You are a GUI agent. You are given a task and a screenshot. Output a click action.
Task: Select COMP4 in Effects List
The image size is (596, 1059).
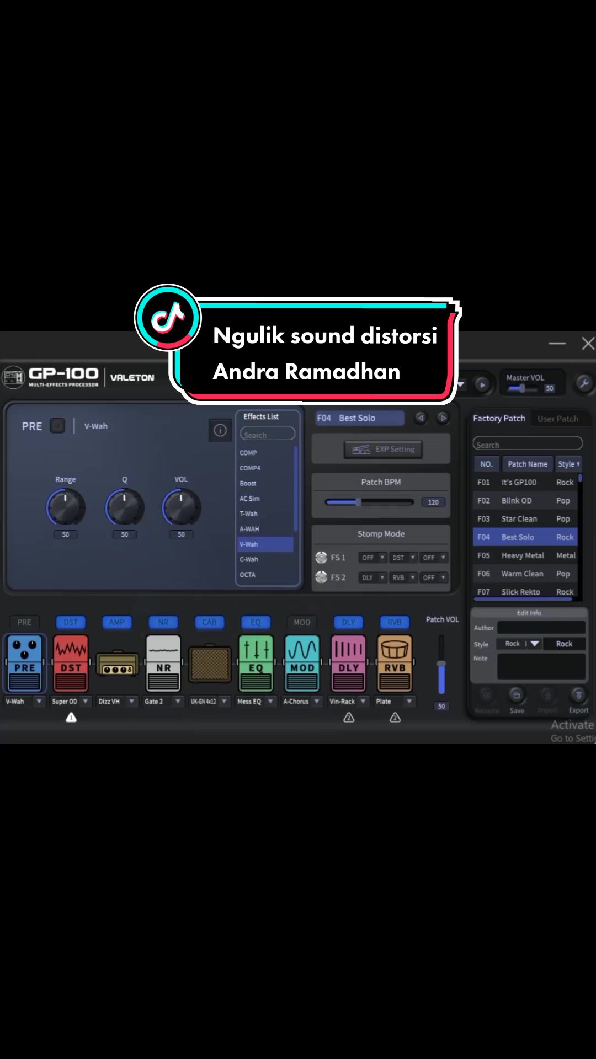(267, 468)
